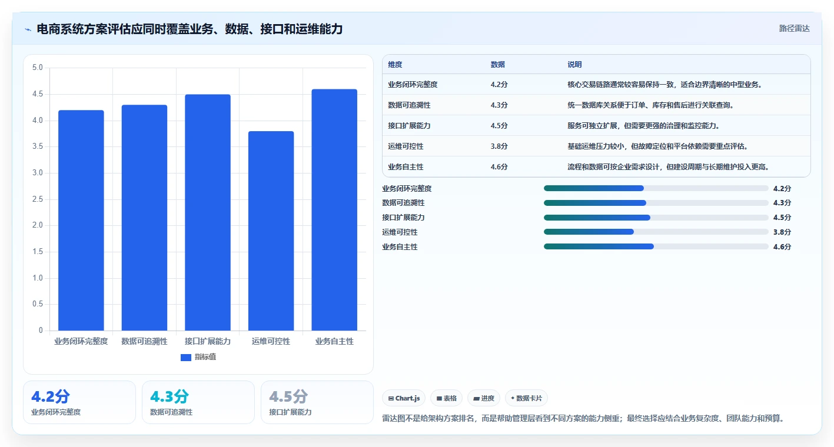Viewport: 834px width, 447px height.
Task: Click the wave icon before the page title
Action: pyautogui.click(x=28, y=29)
